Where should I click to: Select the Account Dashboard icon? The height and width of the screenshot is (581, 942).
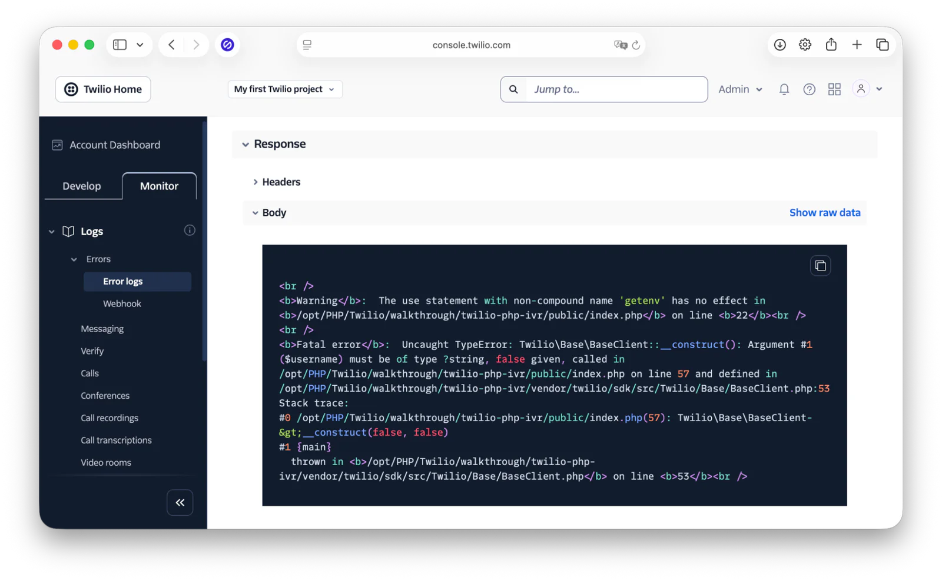point(57,145)
